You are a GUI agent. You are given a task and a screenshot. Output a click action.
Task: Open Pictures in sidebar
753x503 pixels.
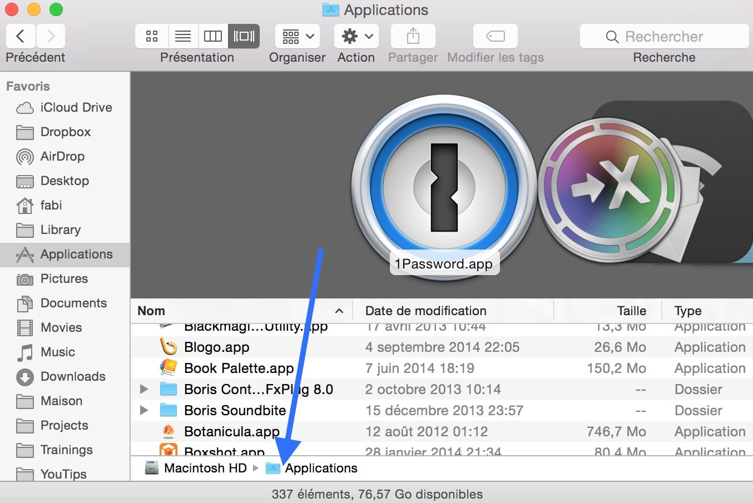coord(65,278)
